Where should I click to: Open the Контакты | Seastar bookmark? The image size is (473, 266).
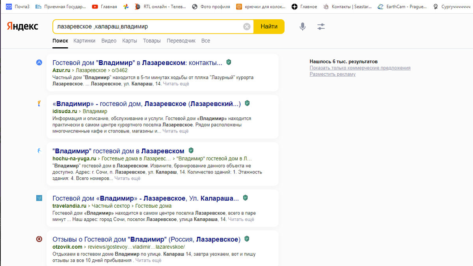pos(347,7)
